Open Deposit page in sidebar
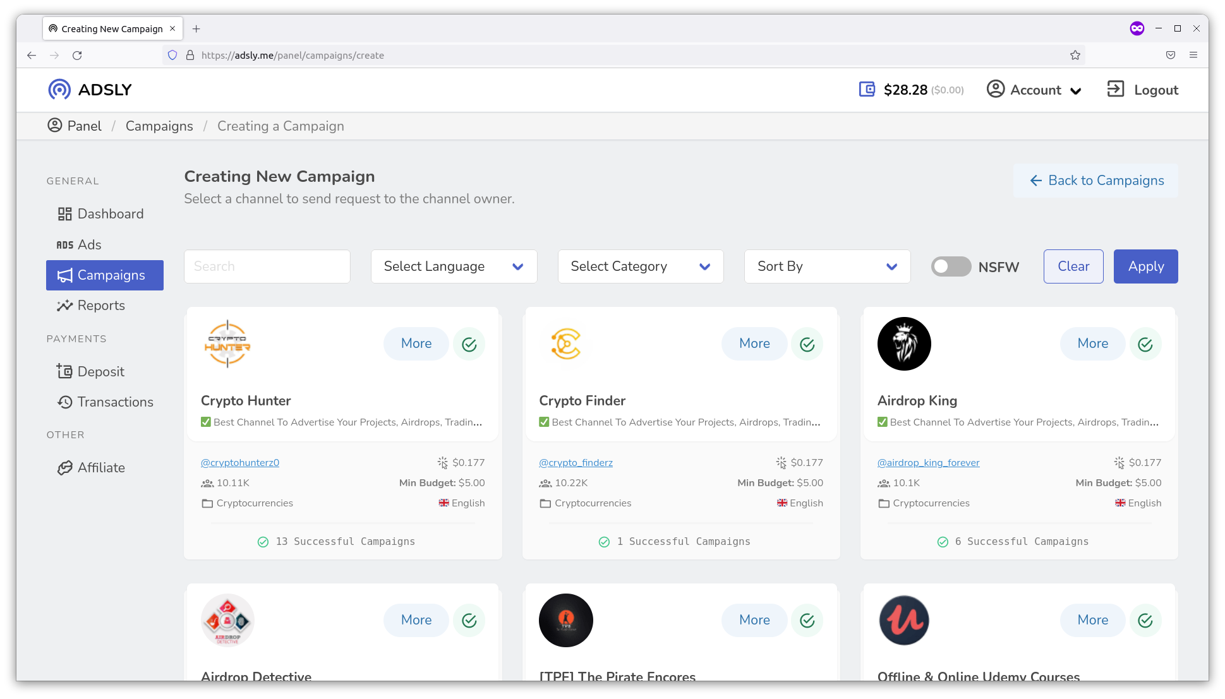 pyautogui.click(x=100, y=372)
